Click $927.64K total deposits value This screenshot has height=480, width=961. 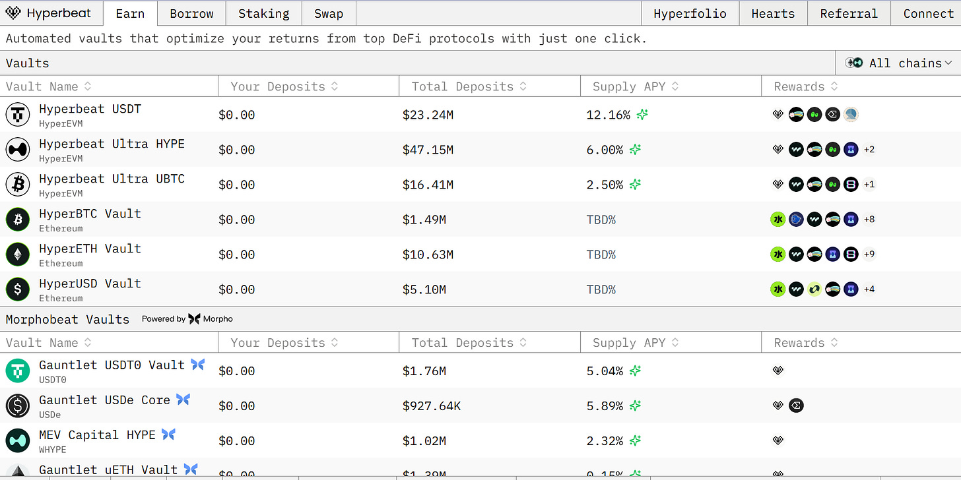(432, 405)
